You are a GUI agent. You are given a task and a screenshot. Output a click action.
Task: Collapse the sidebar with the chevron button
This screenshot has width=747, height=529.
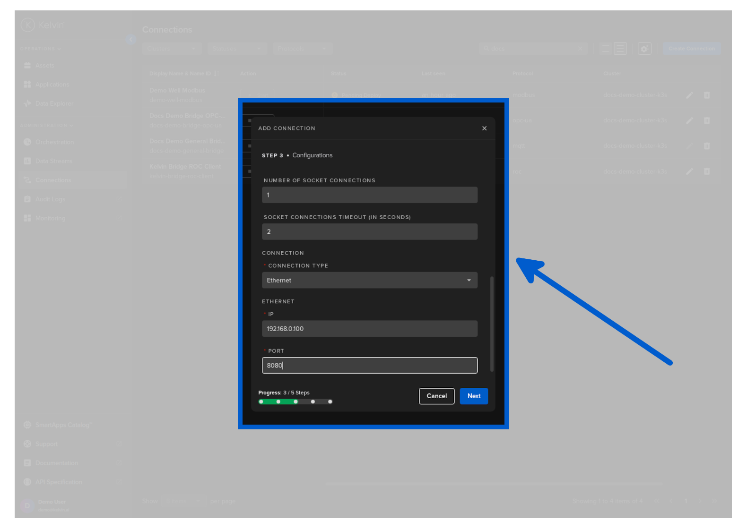tap(131, 40)
